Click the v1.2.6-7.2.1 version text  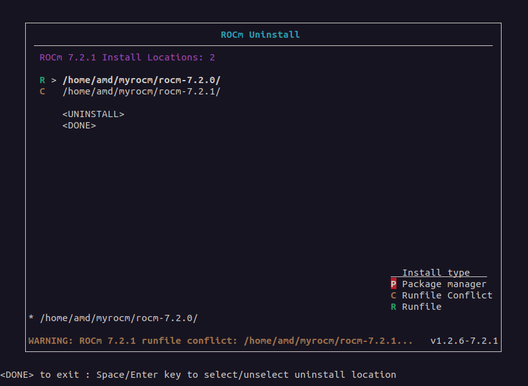464,341
